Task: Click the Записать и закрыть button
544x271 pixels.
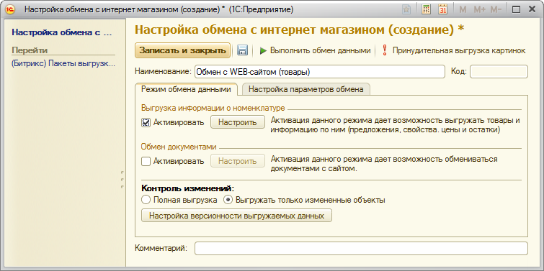Action: click(x=182, y=50)
